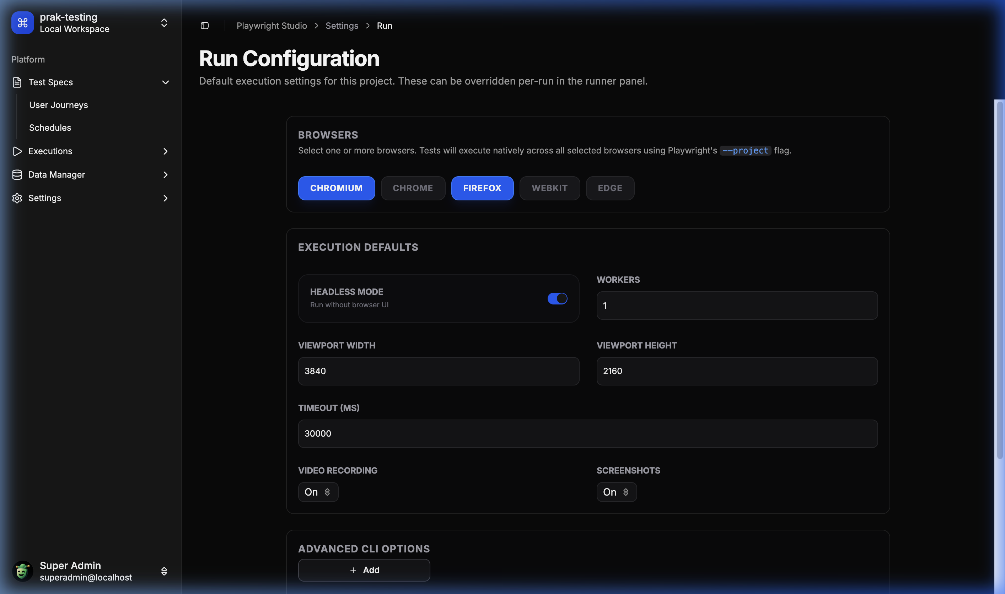Viewport: 1005px width, 594px height.
Task: Click the --project code flag text
Action: (745, 151)
